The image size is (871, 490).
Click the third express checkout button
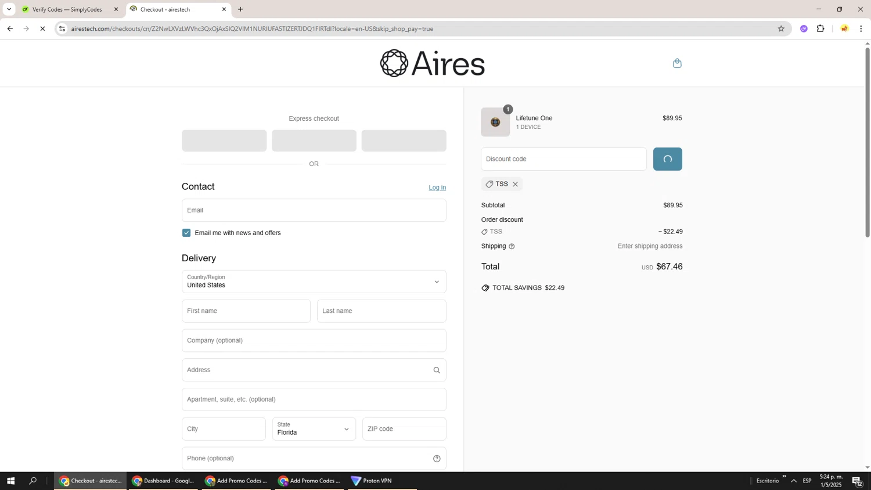click(404, 141)
